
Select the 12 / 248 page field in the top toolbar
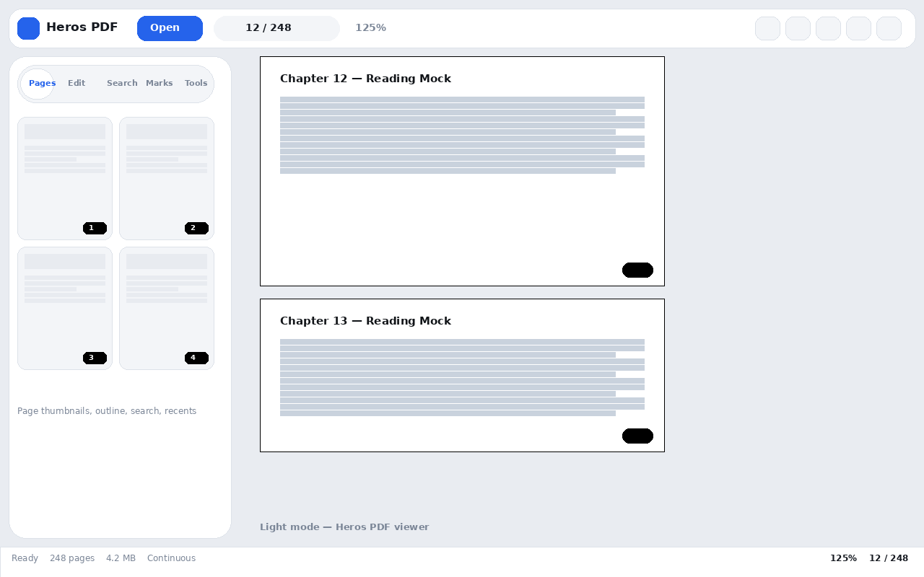[x=276, y=28]
